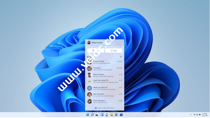210x118 pixels.
Task: Expand the hidden system tray icons
Action: point(191,115)
